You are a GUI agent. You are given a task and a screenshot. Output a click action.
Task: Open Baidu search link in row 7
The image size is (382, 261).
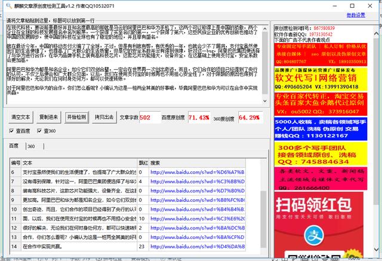pyautogui.click(x=198, y=182)
